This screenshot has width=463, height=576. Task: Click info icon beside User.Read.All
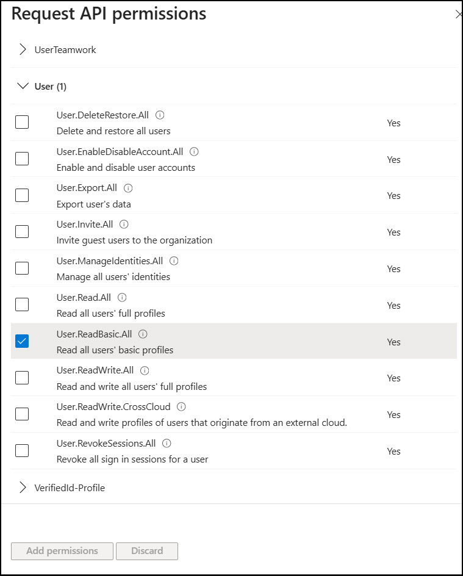122,297
